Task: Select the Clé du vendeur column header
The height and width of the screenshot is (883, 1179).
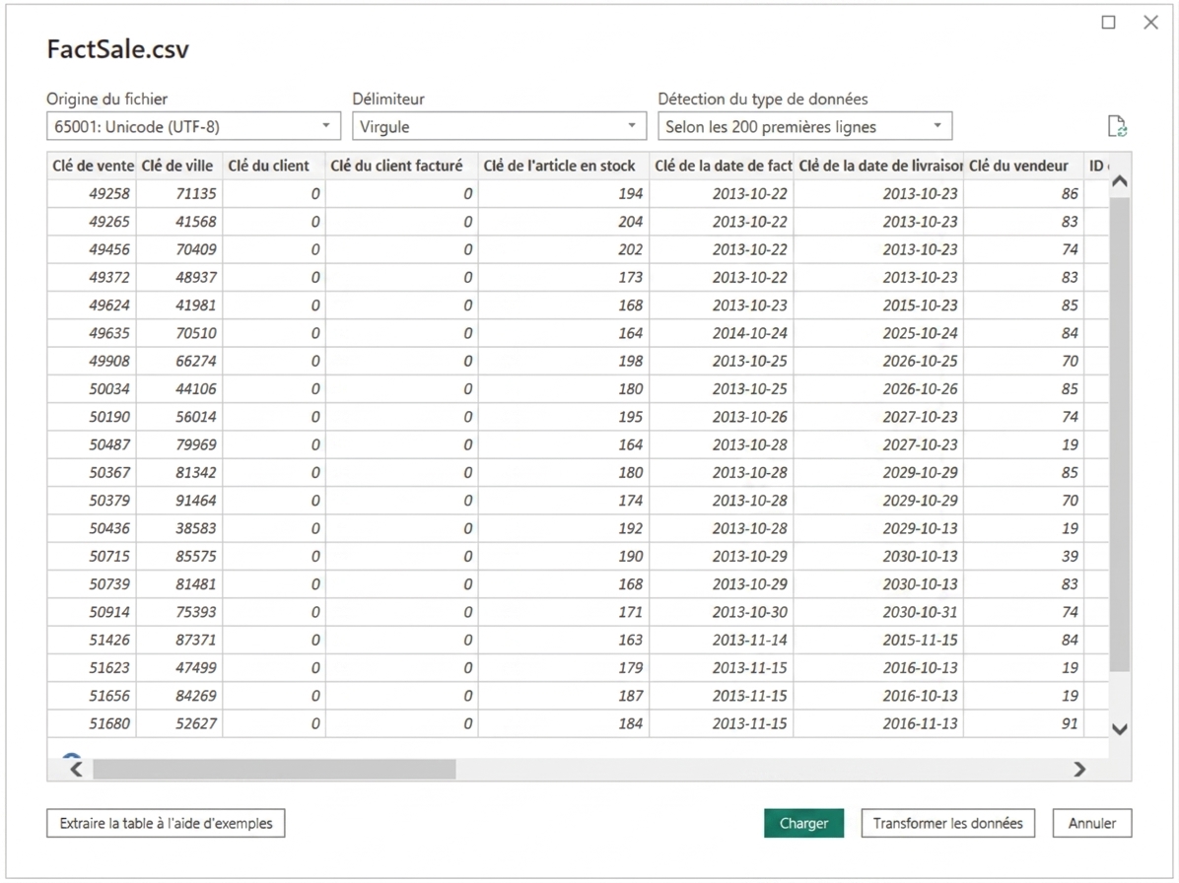Action: [x=1023, y=166]
